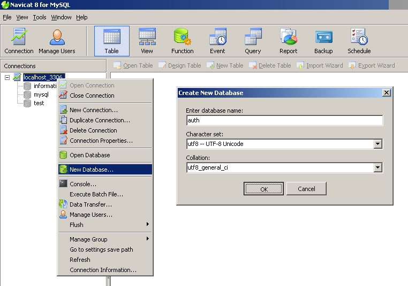Viewport: 408px width, 286px height.
Task: Choose Close Connection from context menu
Action: pyautogui.click(x=105, y=96)
